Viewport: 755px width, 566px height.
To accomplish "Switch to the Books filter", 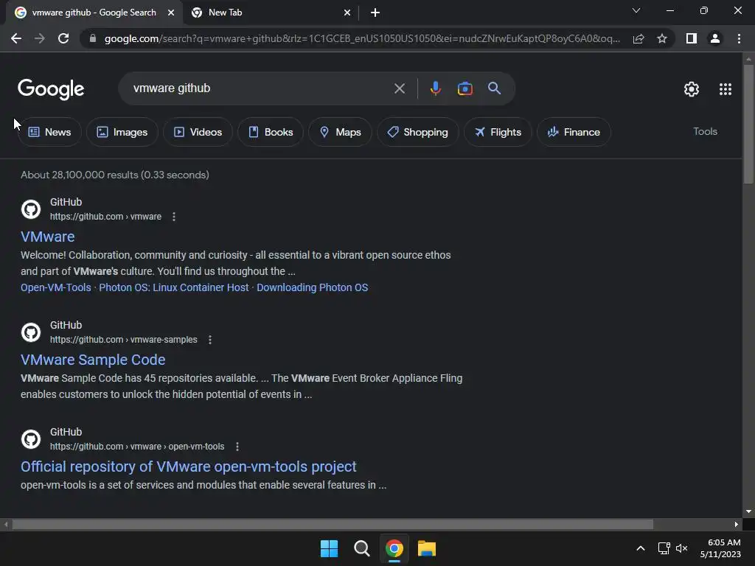I will click(271, 132).
